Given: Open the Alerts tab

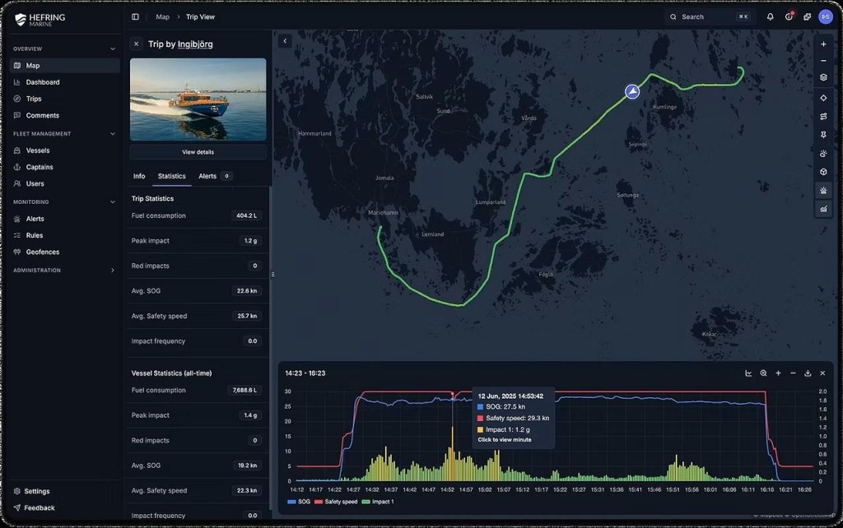Looking at the screenshot, I should click(x=207, y=176).
